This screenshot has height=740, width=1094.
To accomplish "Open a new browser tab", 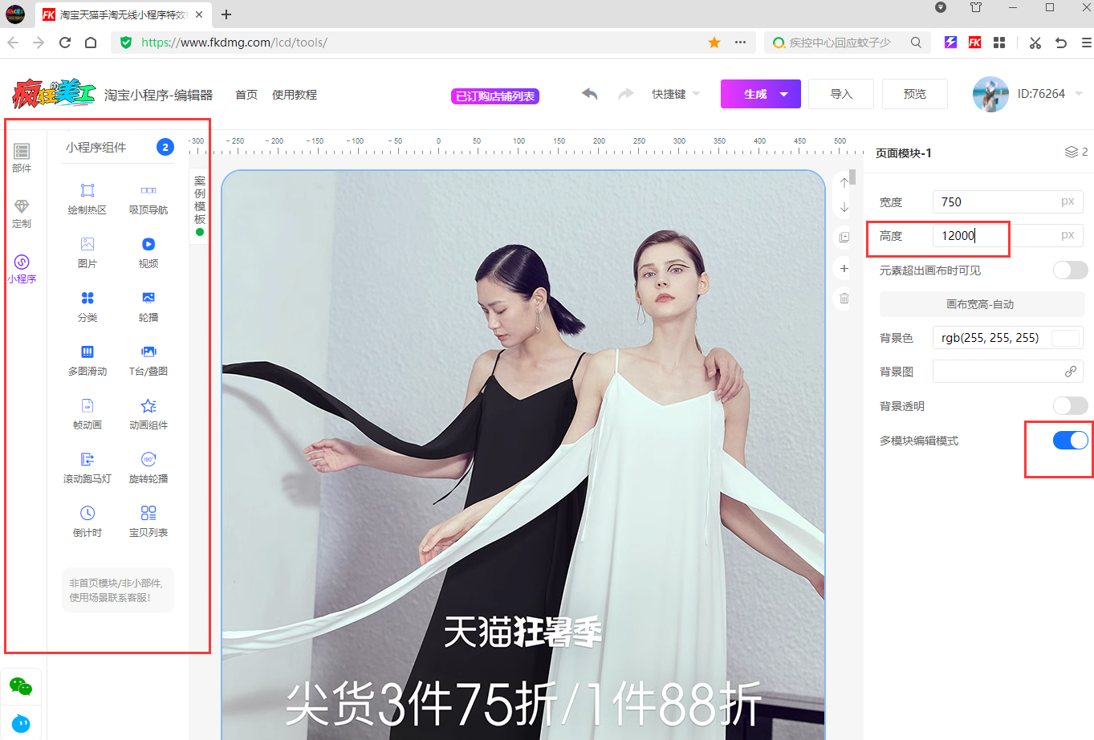I will pyautogui.click(x=226, y=14).
